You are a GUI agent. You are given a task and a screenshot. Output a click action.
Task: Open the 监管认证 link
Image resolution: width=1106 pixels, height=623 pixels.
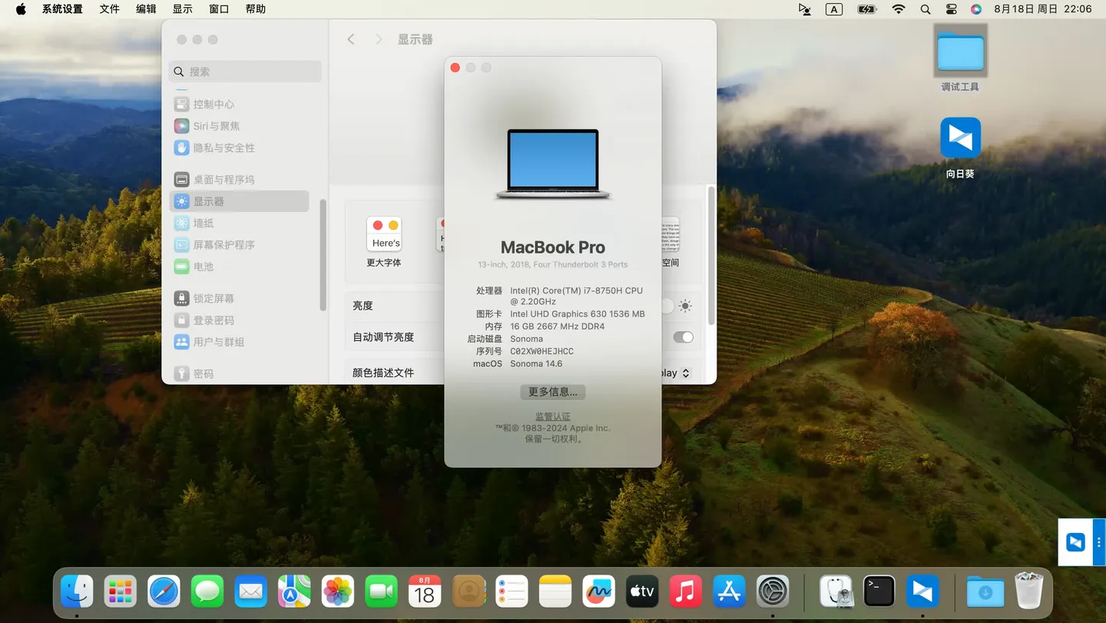(x=553, y=416)
